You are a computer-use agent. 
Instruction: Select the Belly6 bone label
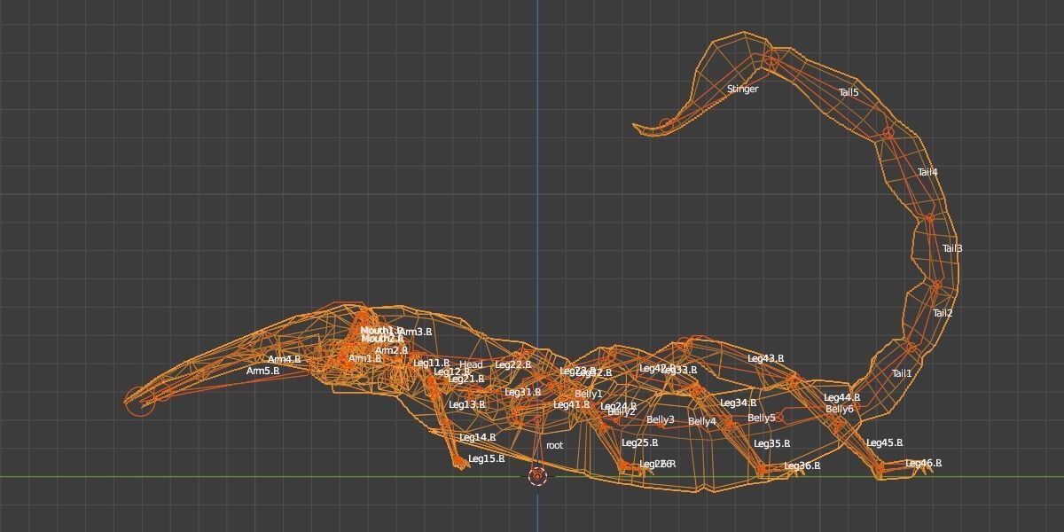[x=840, y=409]
